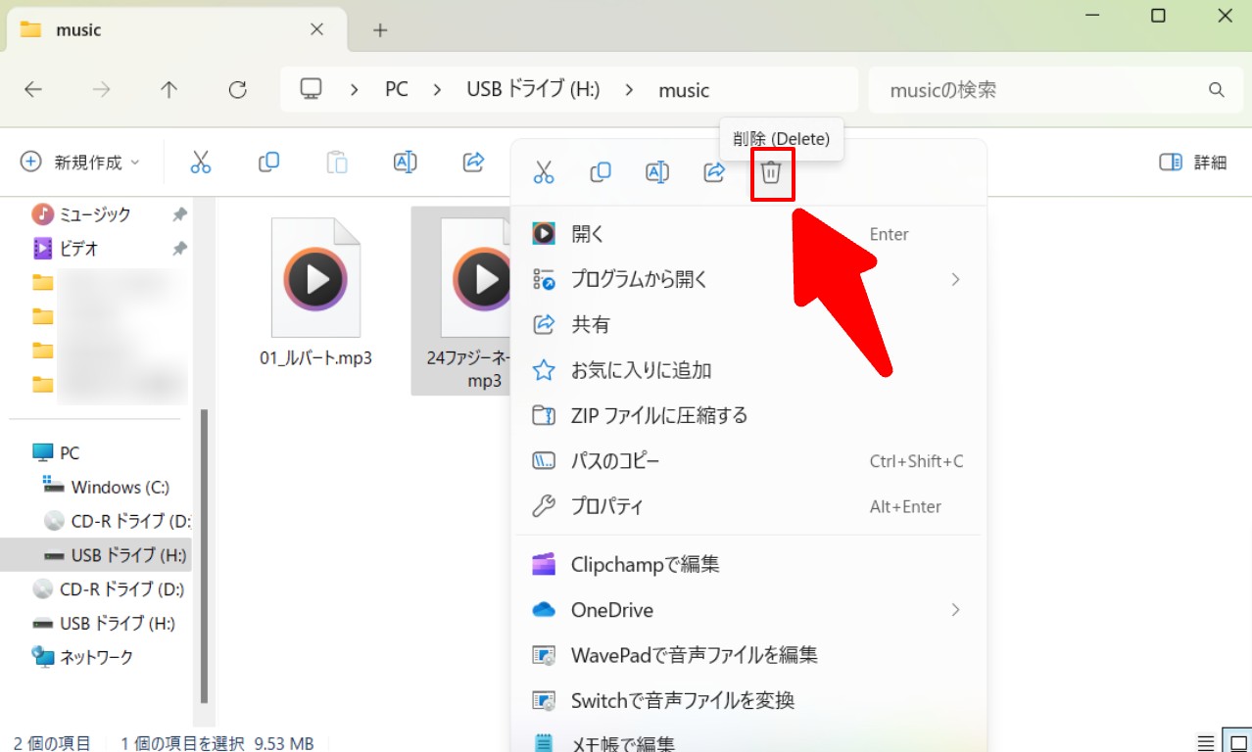Viewport: 1252px width, 752px height.
Task: Choose メモ帳で編集 menu entry
Action: (x=748, y=743)
